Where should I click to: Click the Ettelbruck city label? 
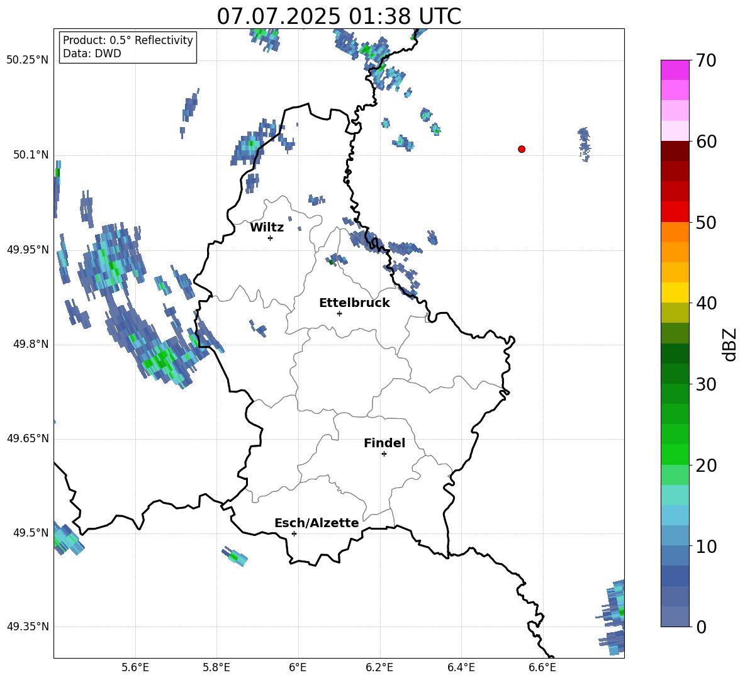(354, 303)
